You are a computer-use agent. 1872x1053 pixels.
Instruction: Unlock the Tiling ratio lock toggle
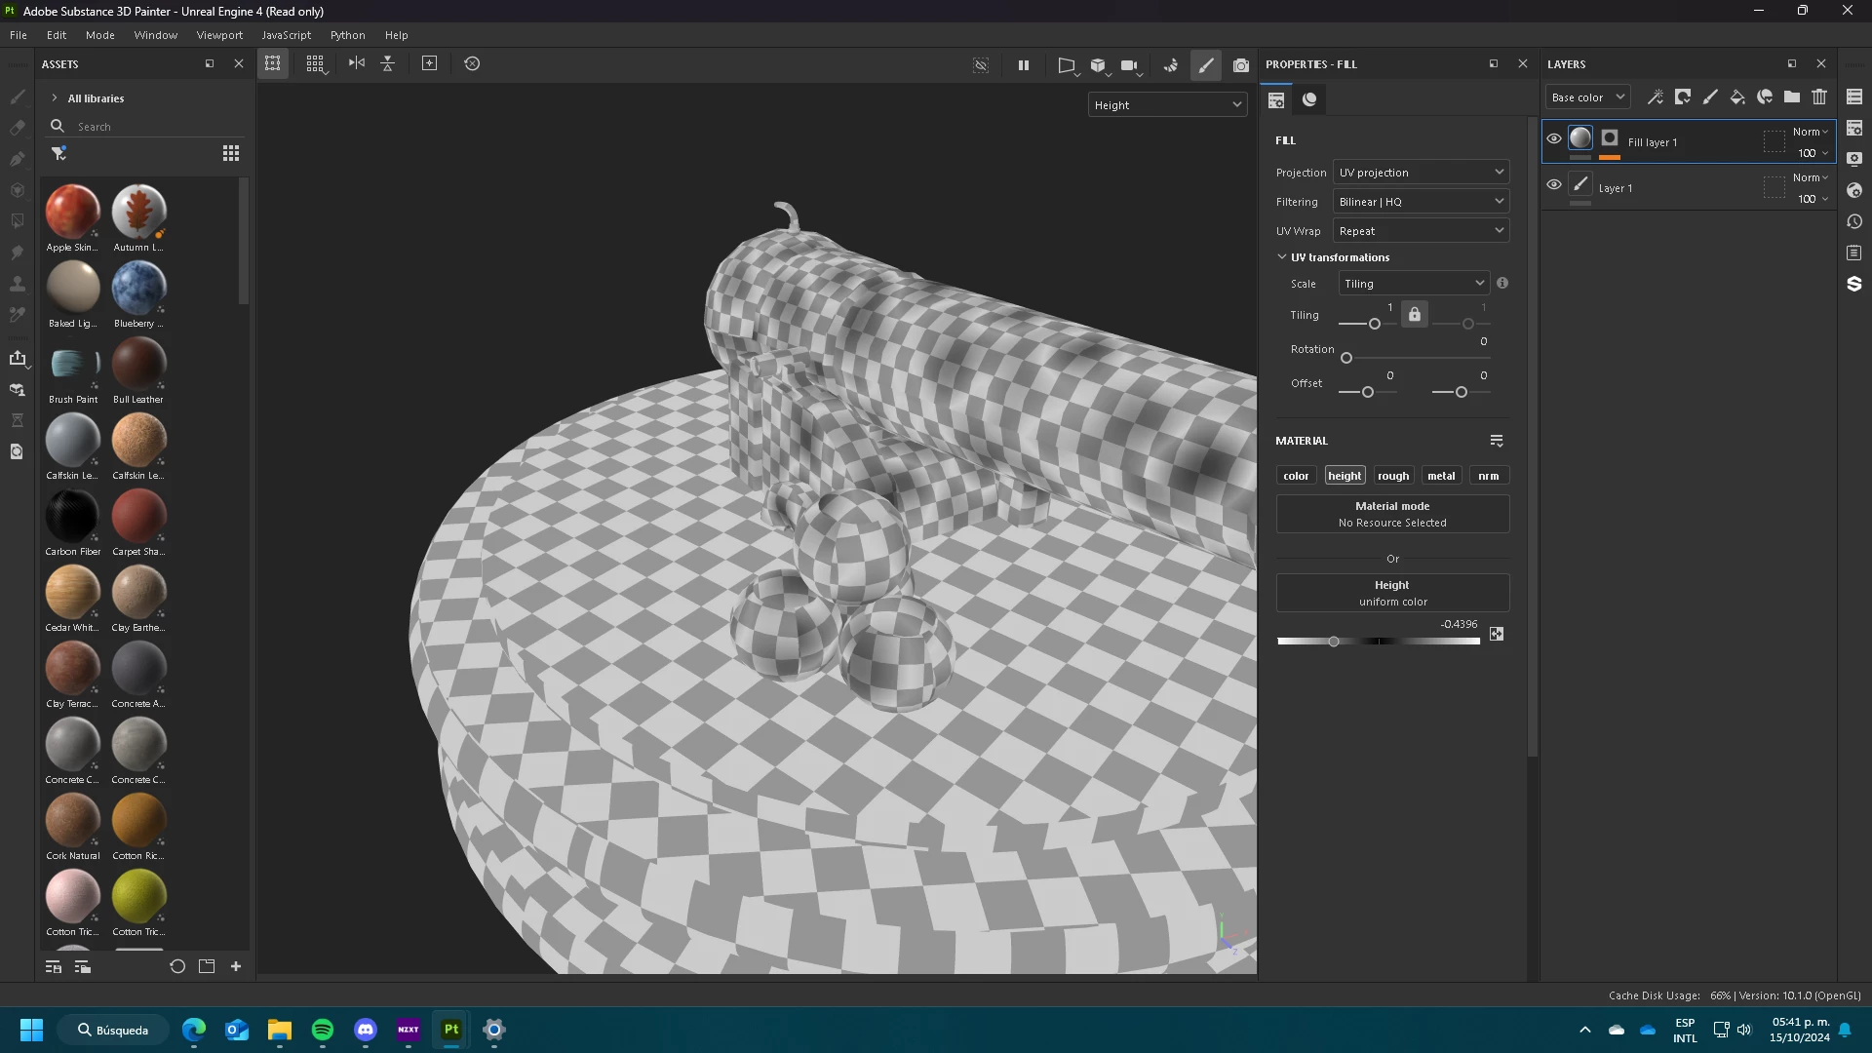(1415, 314)
